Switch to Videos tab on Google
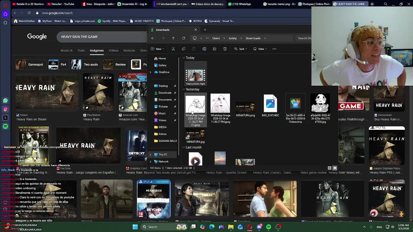The image size is (413, 232). pyautogui.click(x=114, y=51)
